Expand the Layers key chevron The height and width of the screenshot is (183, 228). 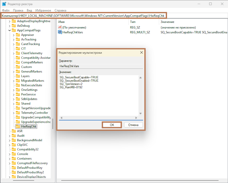14,76
